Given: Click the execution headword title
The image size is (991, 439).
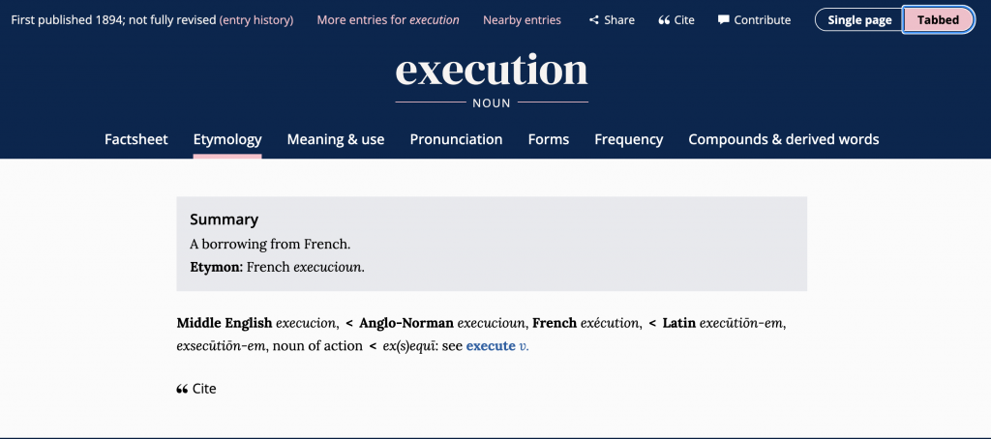Looking at the screenshot, I should coord(492,70).
